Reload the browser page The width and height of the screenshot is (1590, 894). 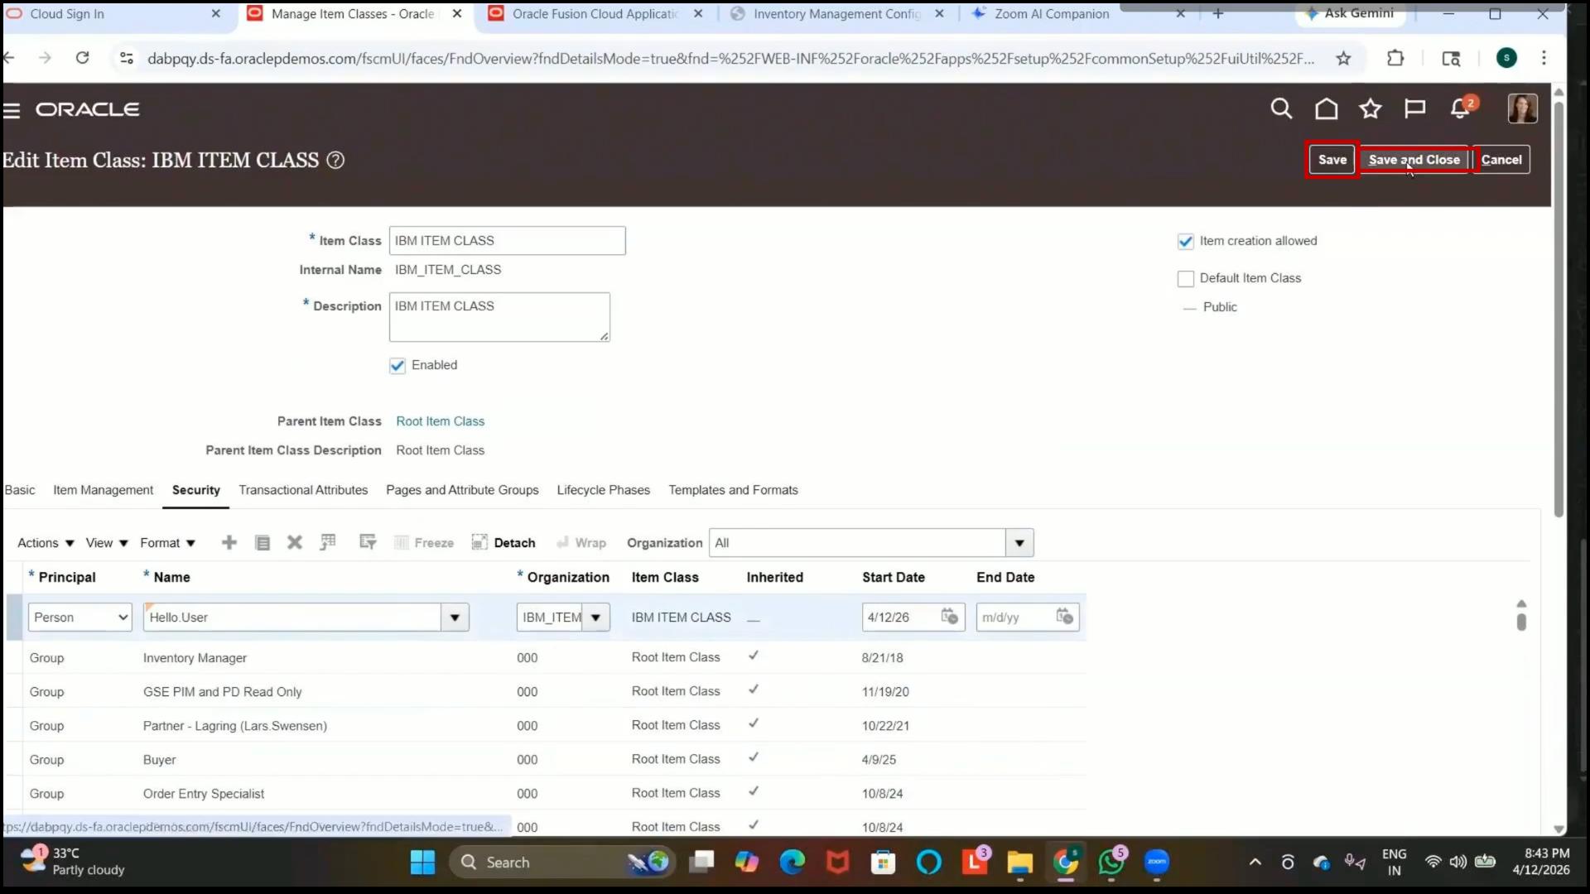pos(82,58)
